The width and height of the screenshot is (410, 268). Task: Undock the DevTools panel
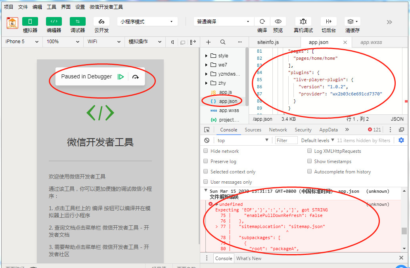tap(401, 130)
